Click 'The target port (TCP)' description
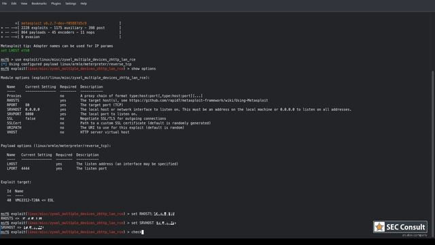Screen dimensions: 435x245 [101, 105]
